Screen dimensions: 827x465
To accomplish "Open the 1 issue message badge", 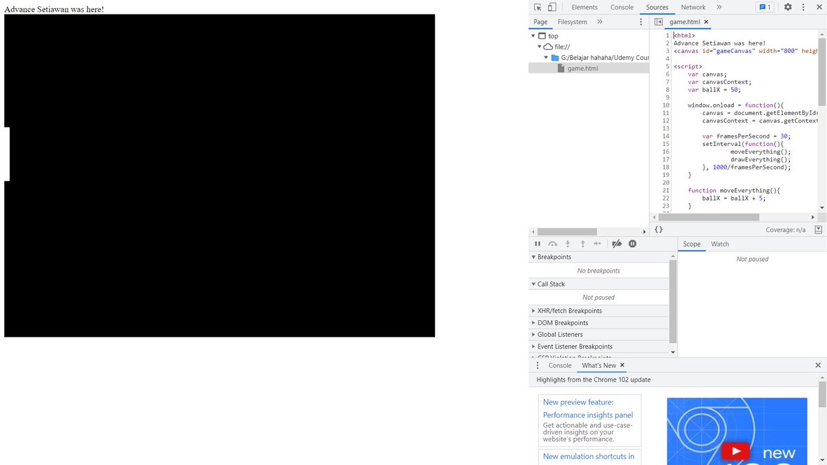I will pyautogui.click(x=765, y=7).
